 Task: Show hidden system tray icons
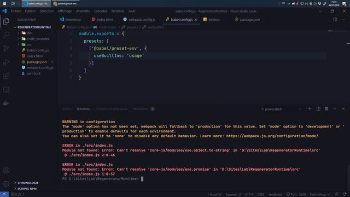(289, 4)
